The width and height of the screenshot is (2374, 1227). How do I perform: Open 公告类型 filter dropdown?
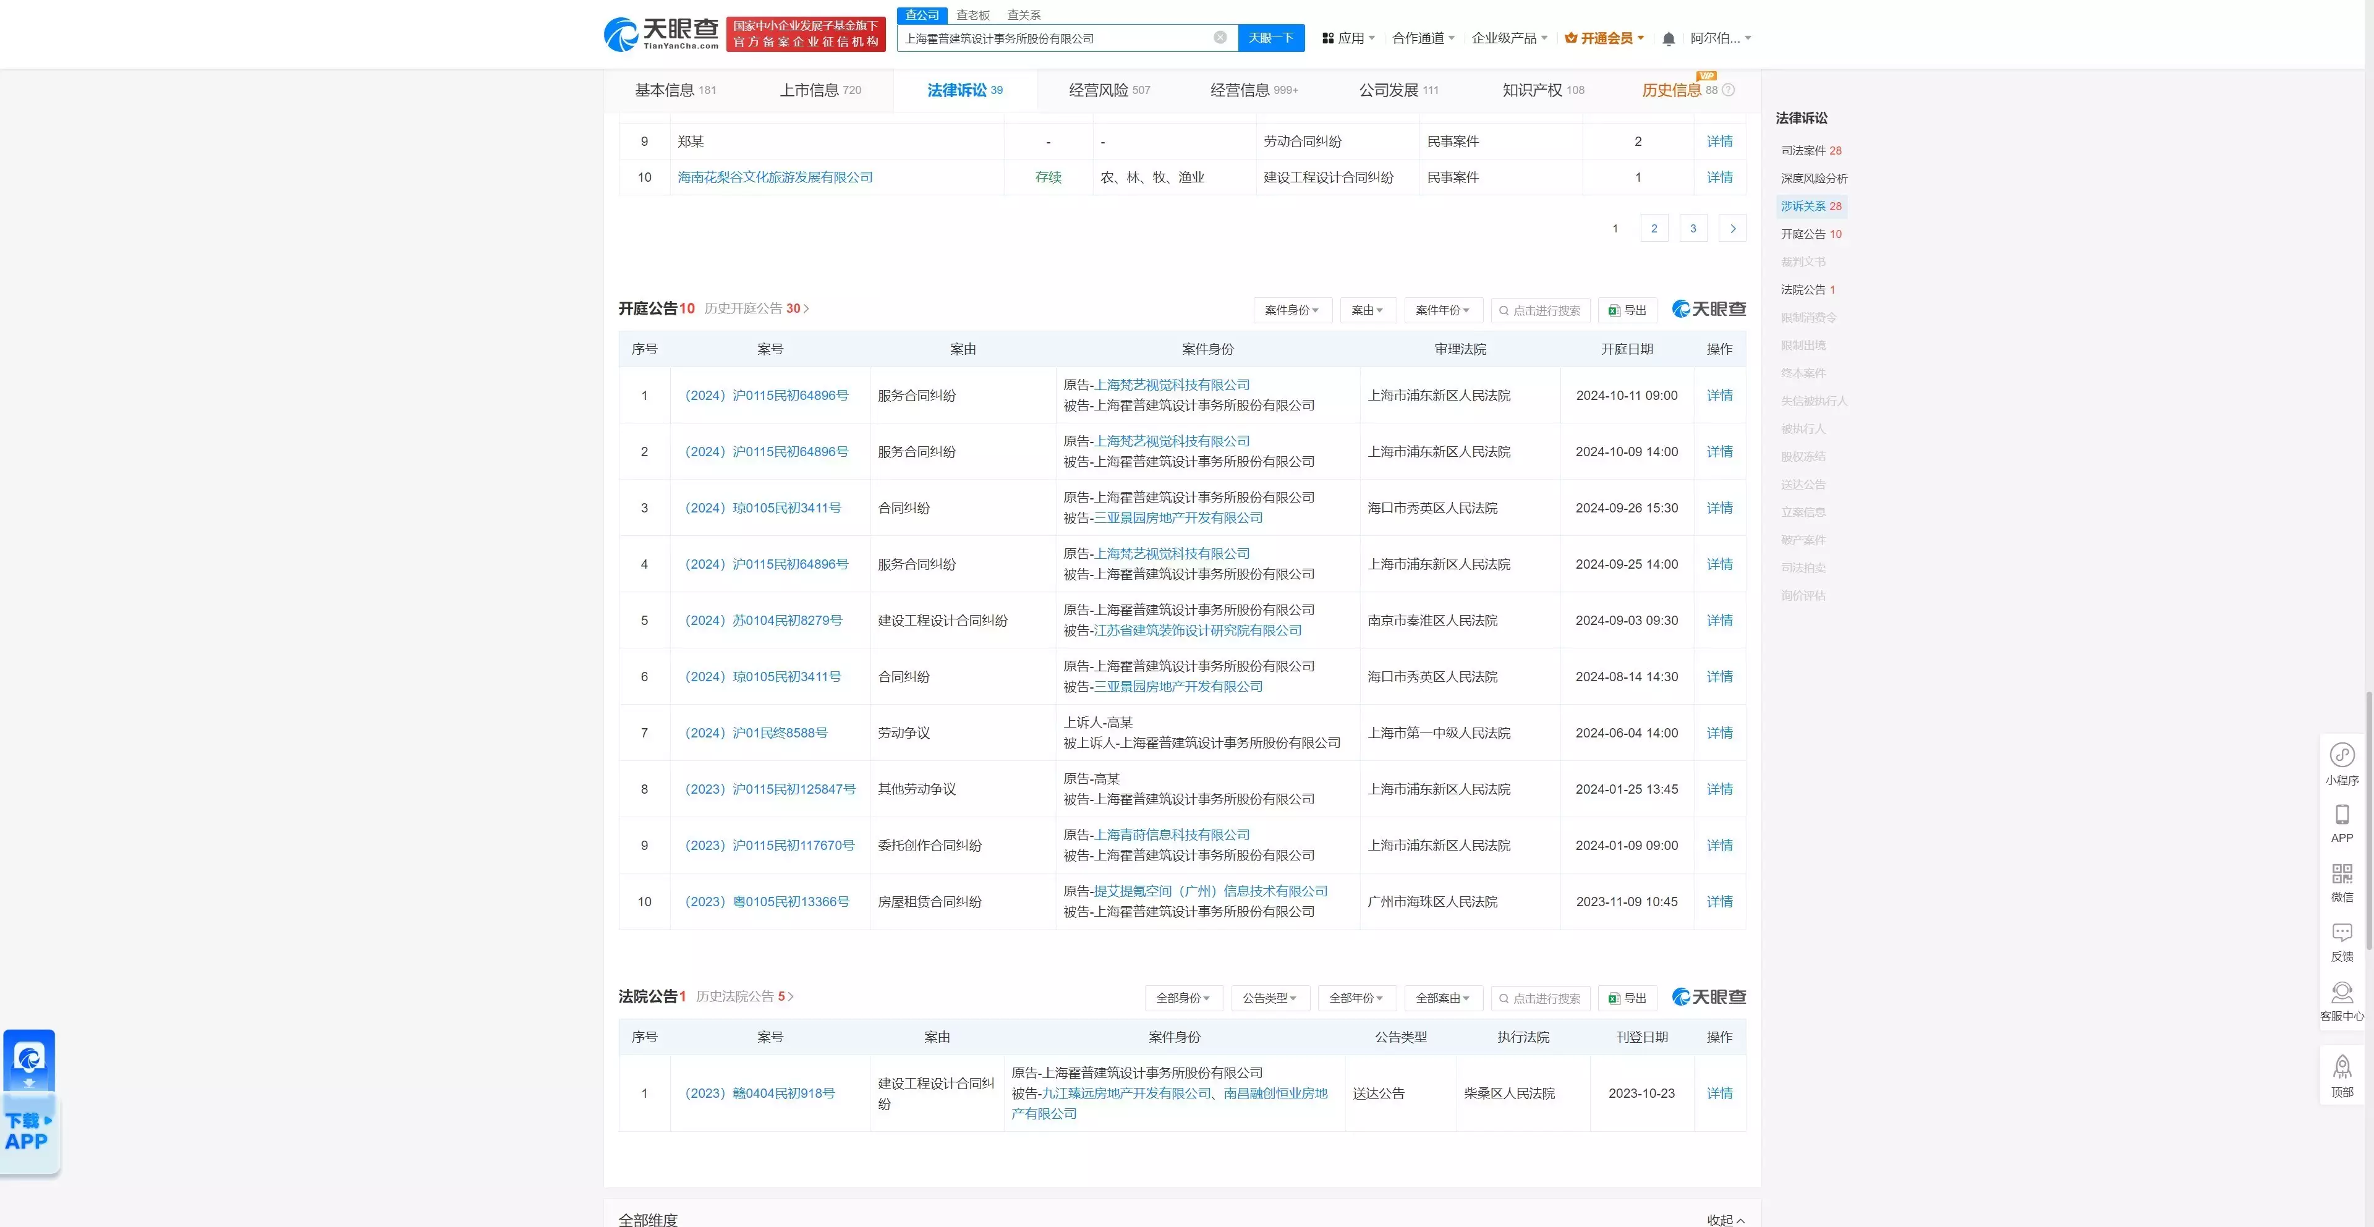tap(1270, 998)
